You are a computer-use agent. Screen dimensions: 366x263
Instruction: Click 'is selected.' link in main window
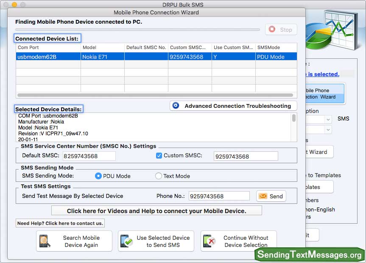pyautogui.click(x=324, y=74)
